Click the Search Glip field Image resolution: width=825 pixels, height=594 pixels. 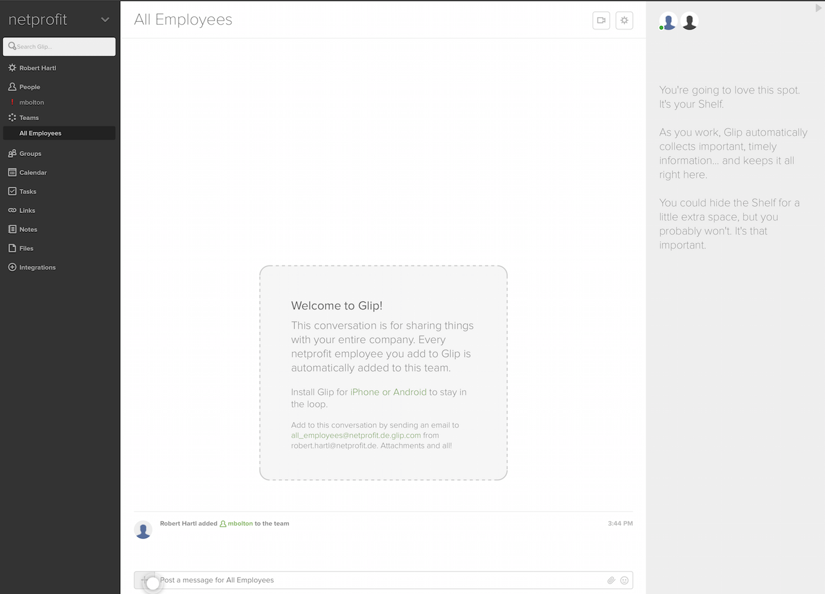(x=60, y=47)
